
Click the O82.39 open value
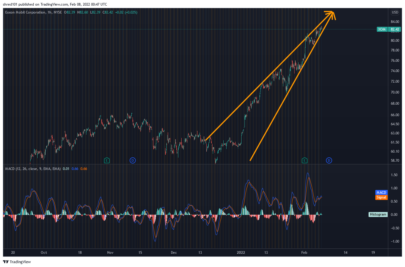point(70,12)
